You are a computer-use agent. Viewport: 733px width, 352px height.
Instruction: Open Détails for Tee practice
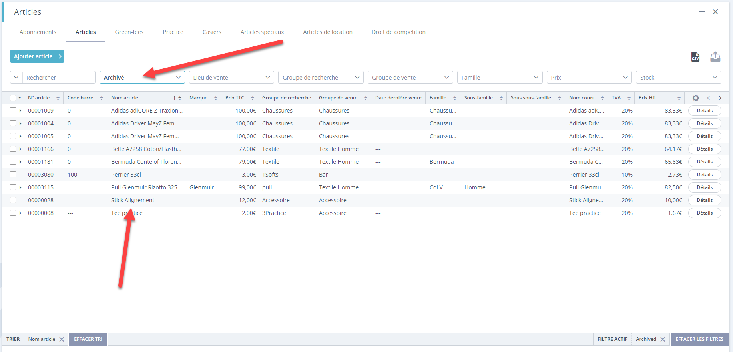point(705,213)
